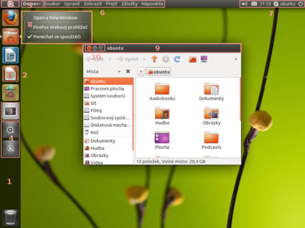Select Koš in the sidebar
This screenshot has width=305, height=228.
click(x=108, y=133)
